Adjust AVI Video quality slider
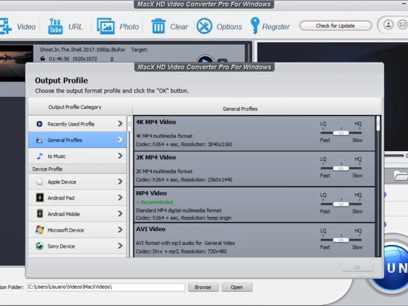 click(341, 240)
